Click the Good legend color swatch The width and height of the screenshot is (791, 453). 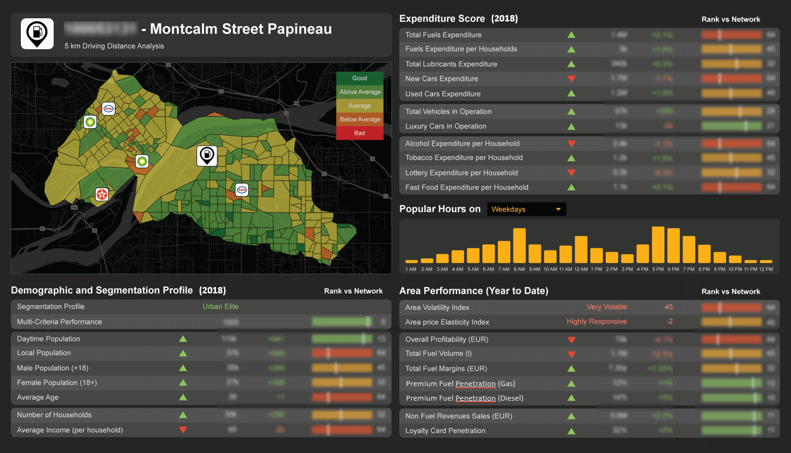(360, 78)
